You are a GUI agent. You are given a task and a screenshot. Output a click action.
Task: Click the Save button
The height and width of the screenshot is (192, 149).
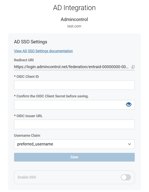74,157
